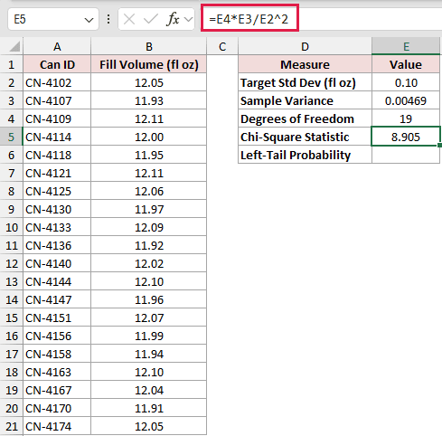Viewport: 442px width, 436px height.
Task: Select column A header
Action: click(x=57, y=46)
